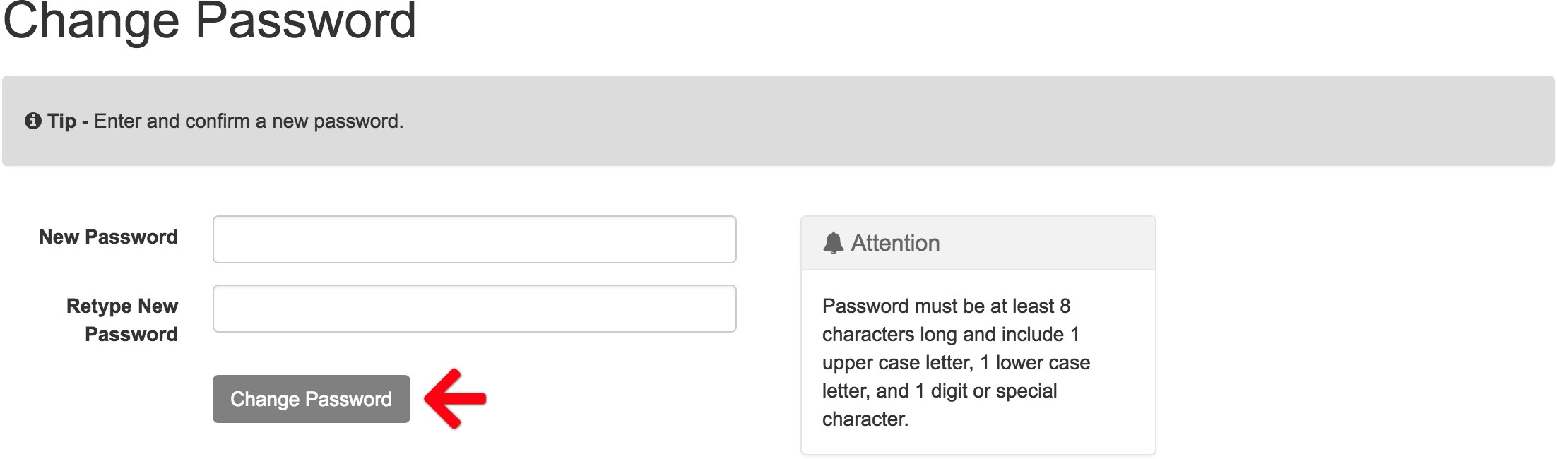Click the Change Password page heading

pos(209,21)
